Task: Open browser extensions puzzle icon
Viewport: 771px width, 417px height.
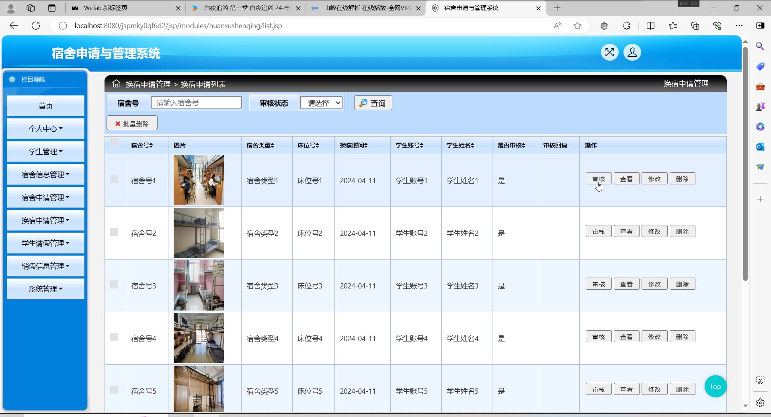Action: point(626,26)
